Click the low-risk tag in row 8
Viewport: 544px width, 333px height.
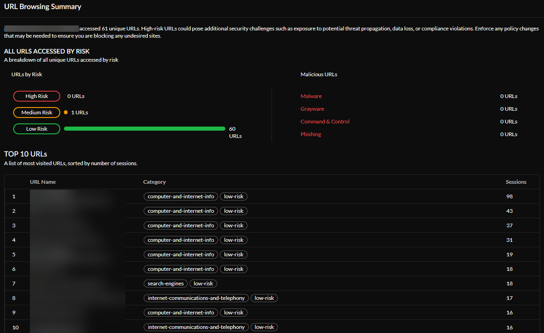264,298
